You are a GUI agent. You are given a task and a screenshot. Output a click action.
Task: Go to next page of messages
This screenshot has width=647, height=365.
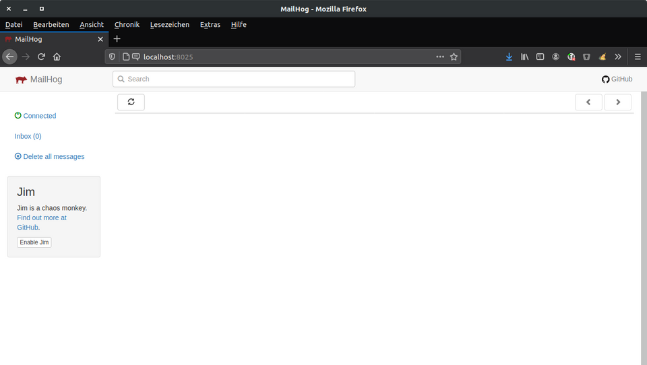coord(618,102)
